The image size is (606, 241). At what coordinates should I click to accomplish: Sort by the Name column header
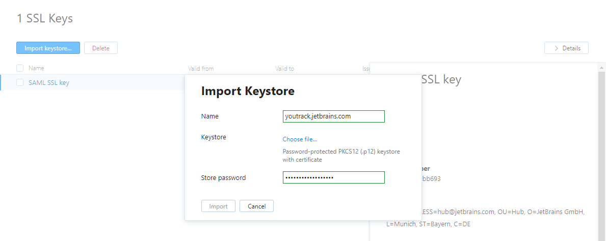[x=36, y=68]
